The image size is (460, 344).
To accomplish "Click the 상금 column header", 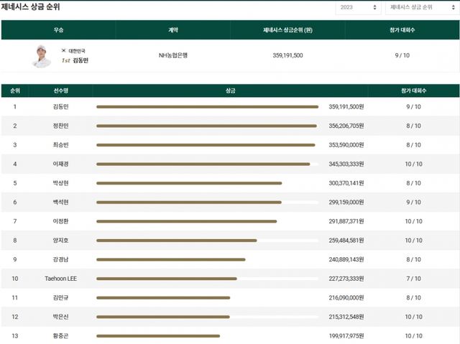I will (x=230, y=91).
